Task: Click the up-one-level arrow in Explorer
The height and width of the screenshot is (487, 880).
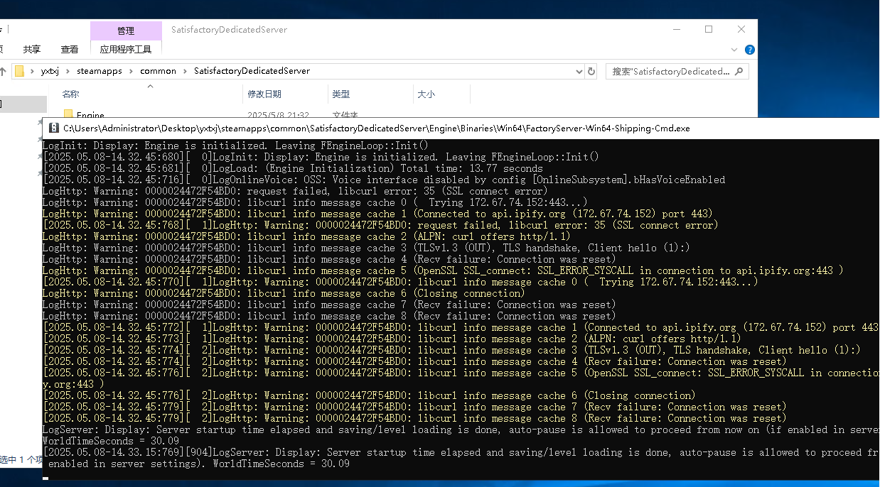Action: point(4,71)
